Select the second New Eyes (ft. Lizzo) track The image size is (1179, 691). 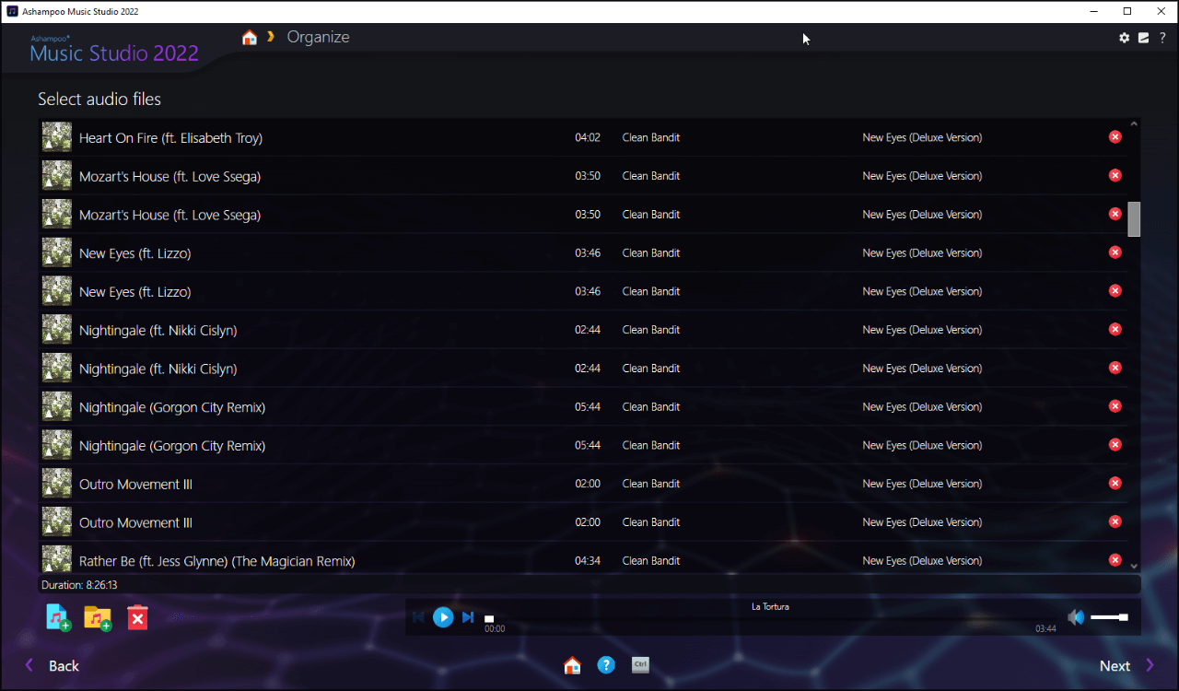tap(134, 292)
